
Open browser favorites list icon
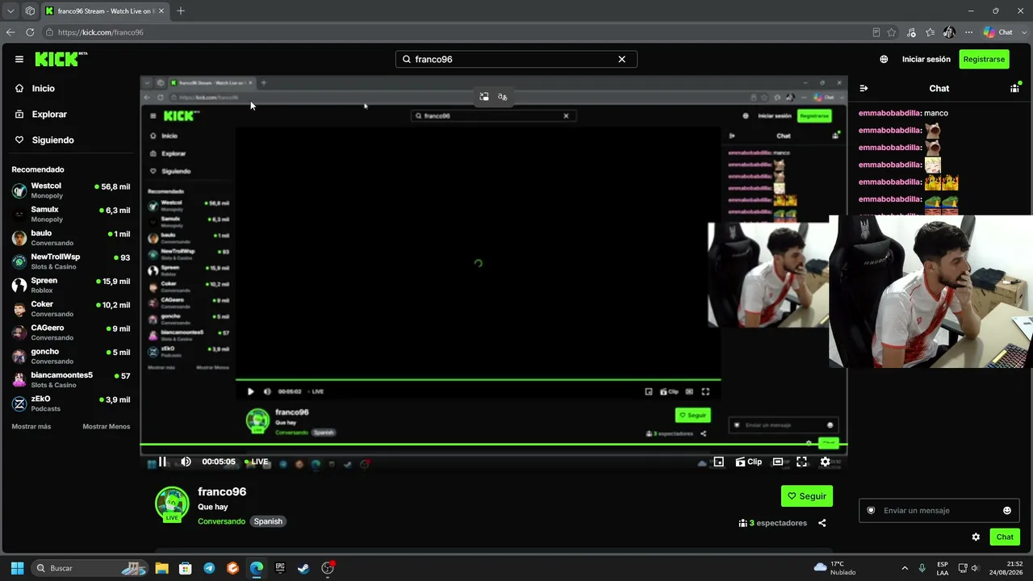pos(931,32)
